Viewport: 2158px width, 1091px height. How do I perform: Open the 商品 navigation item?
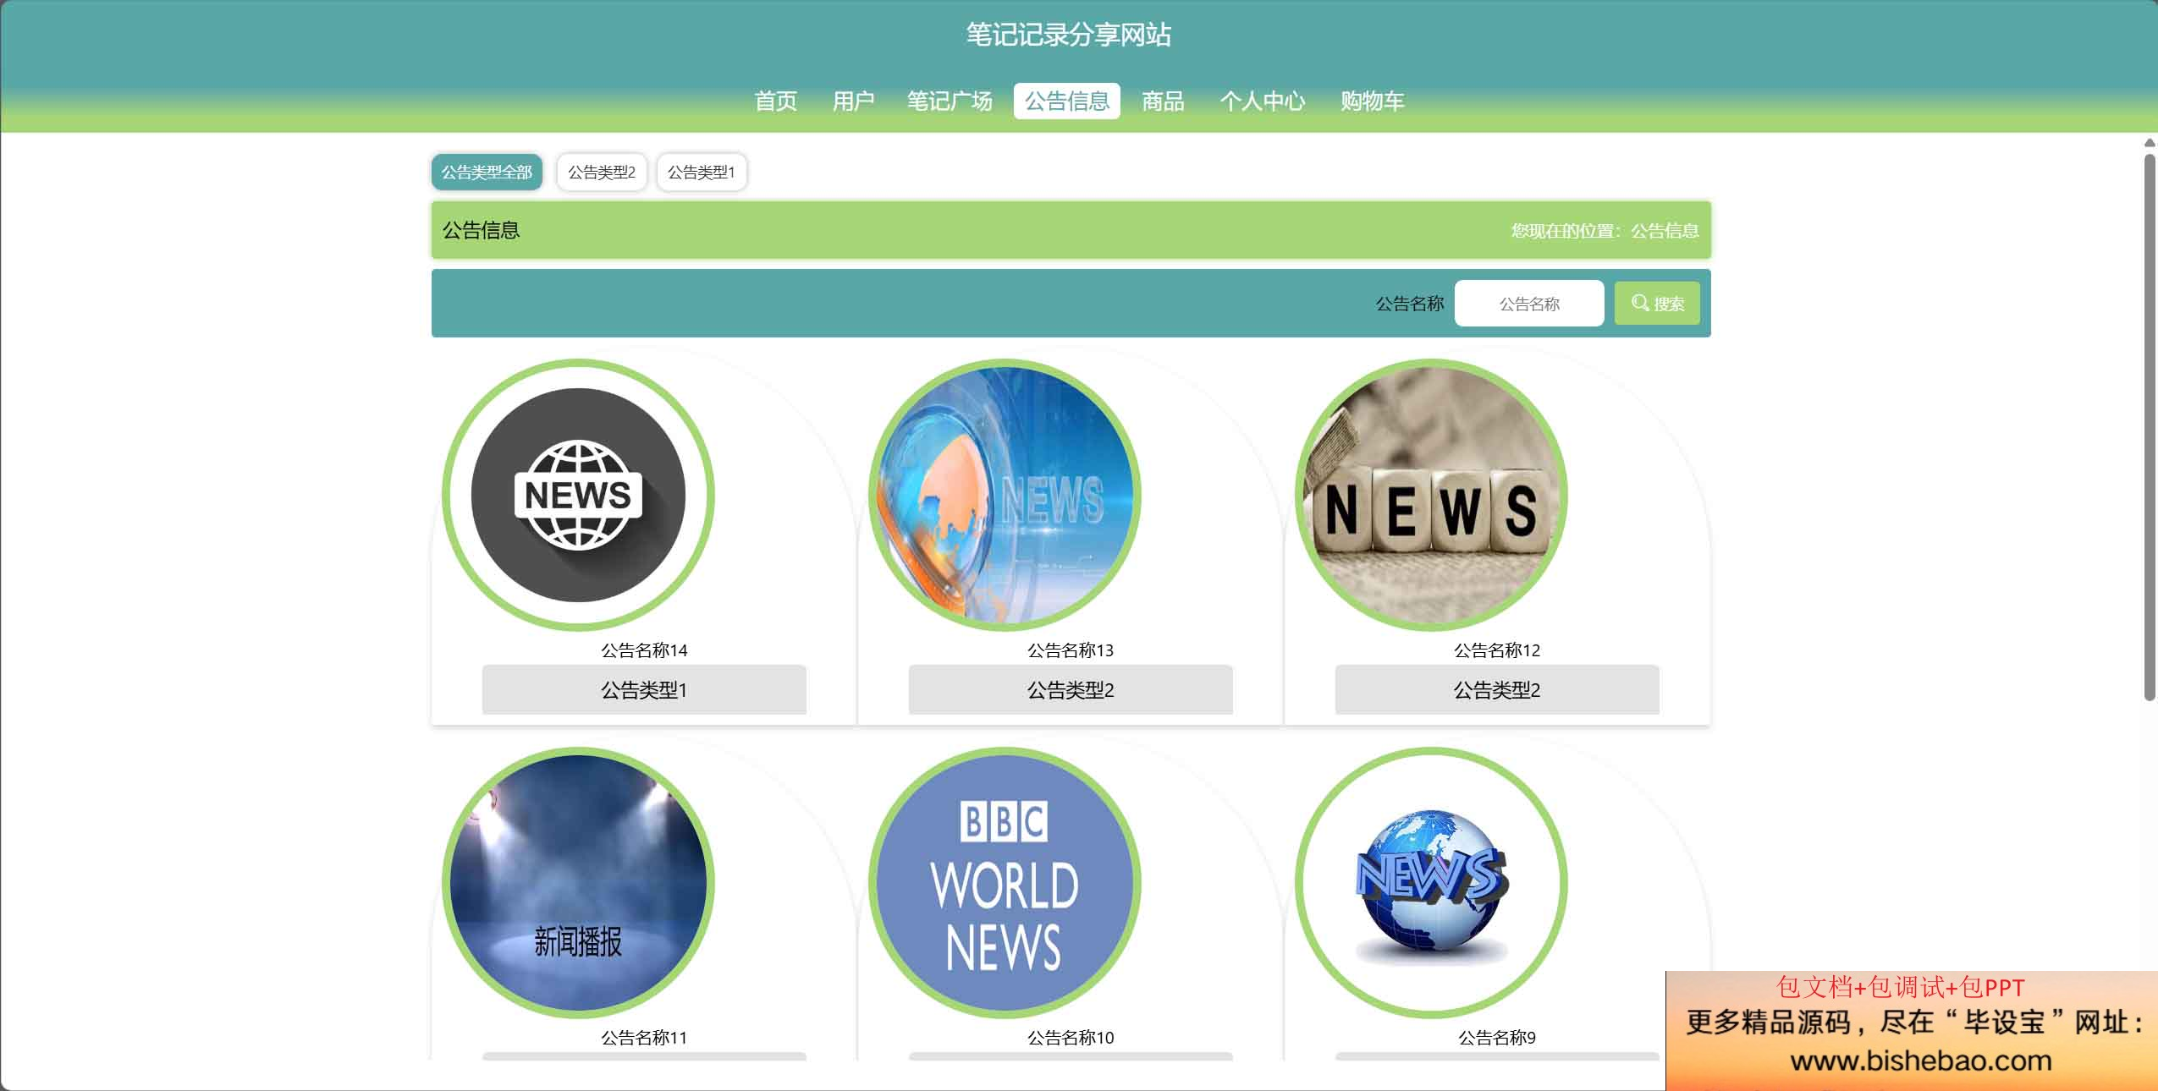[x=1163, y=101]
